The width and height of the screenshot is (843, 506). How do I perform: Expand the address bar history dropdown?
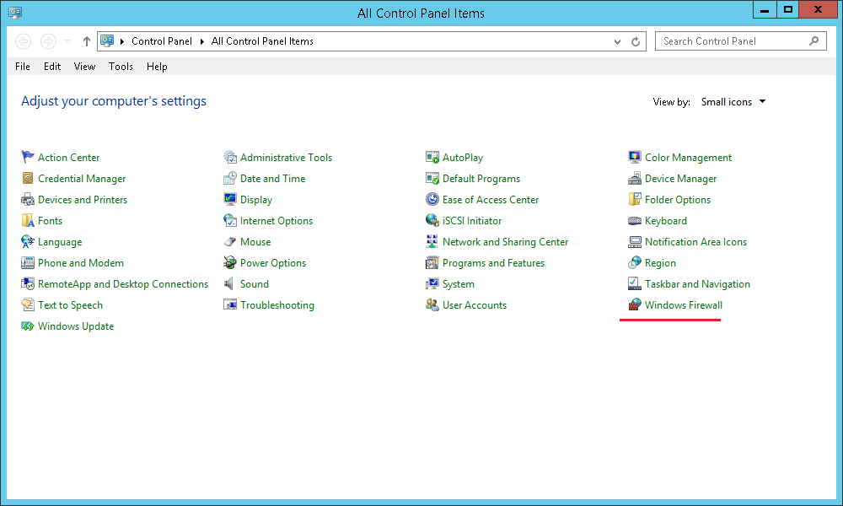617,41
